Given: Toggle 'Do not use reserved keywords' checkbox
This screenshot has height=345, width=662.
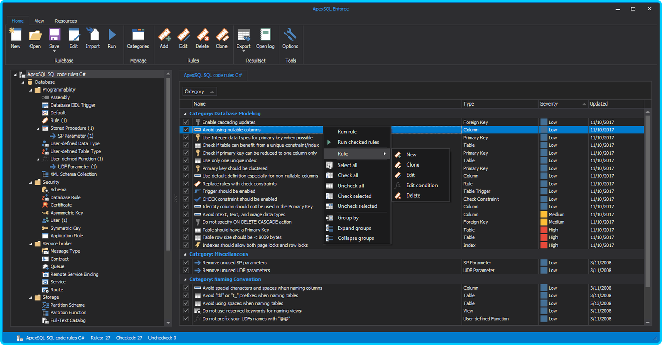Looking at the screenshot, I should pyautogui.click(x=186, y=311).
